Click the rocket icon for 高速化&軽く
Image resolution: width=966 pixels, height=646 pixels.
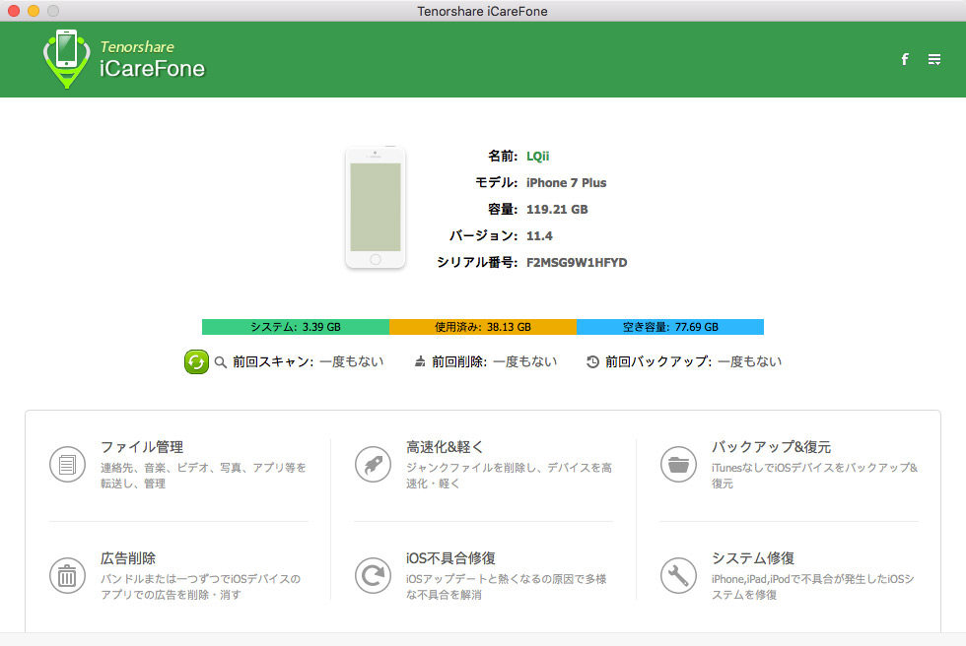373,465
